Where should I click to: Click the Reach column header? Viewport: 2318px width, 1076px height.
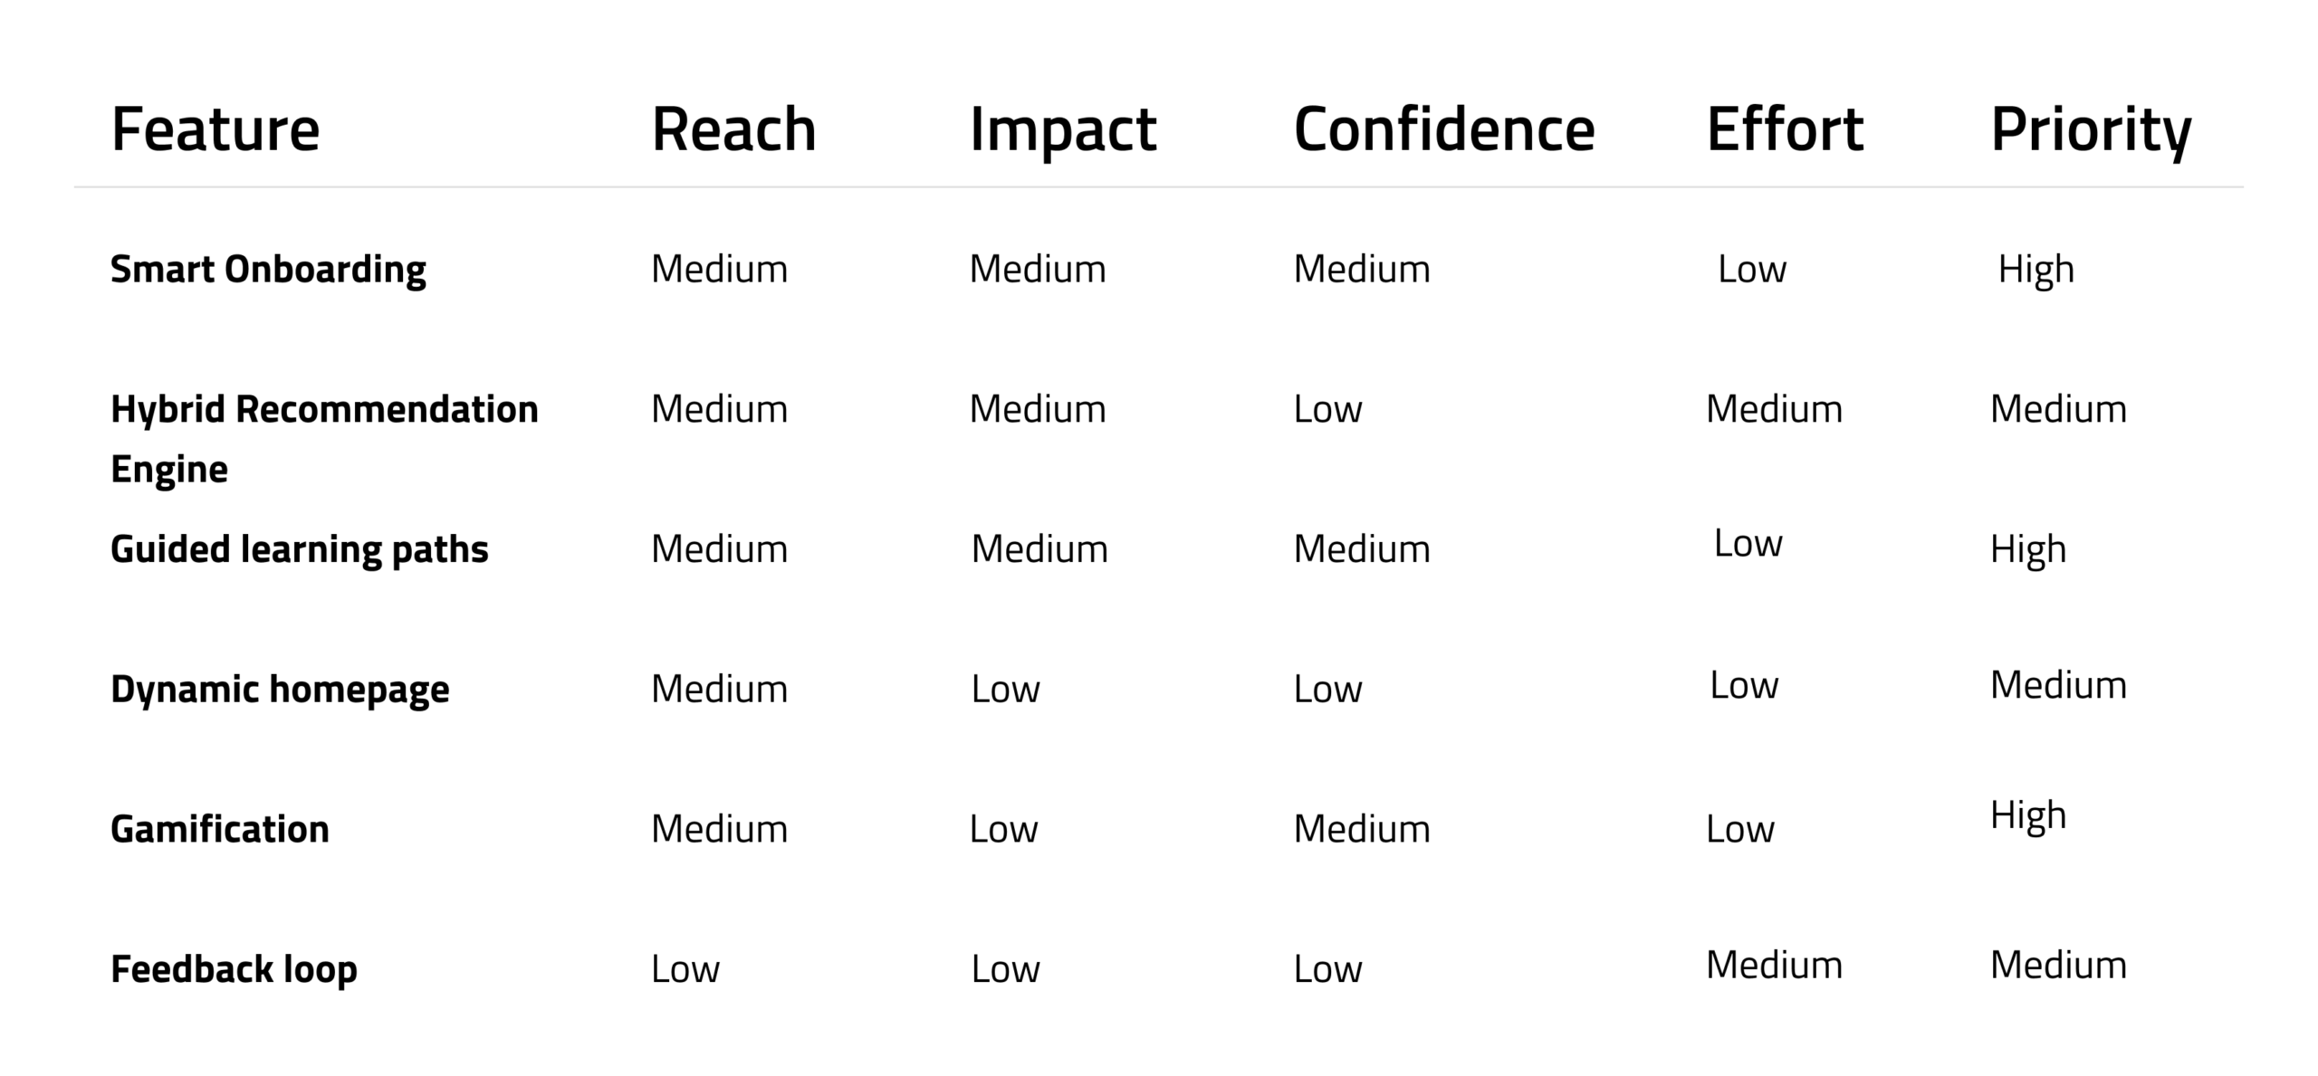coord(733,129)
